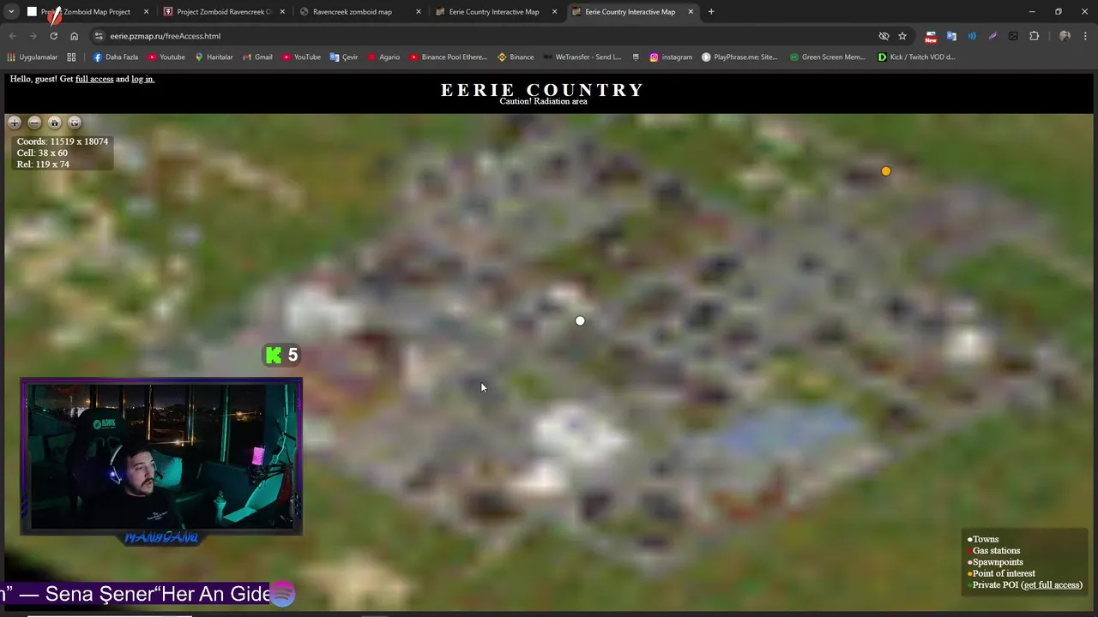This screenshot has width=1098, height=617.
Task: Open third-party cookies eye icon in address bar
Action: tap(884, 36)
